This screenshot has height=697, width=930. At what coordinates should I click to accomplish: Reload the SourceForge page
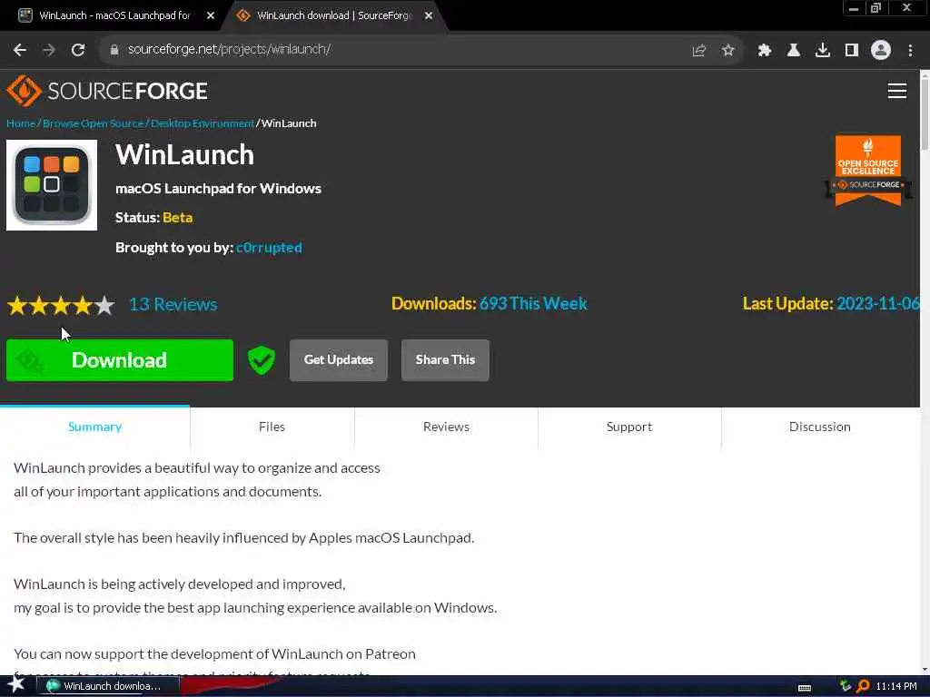(78, 50)
